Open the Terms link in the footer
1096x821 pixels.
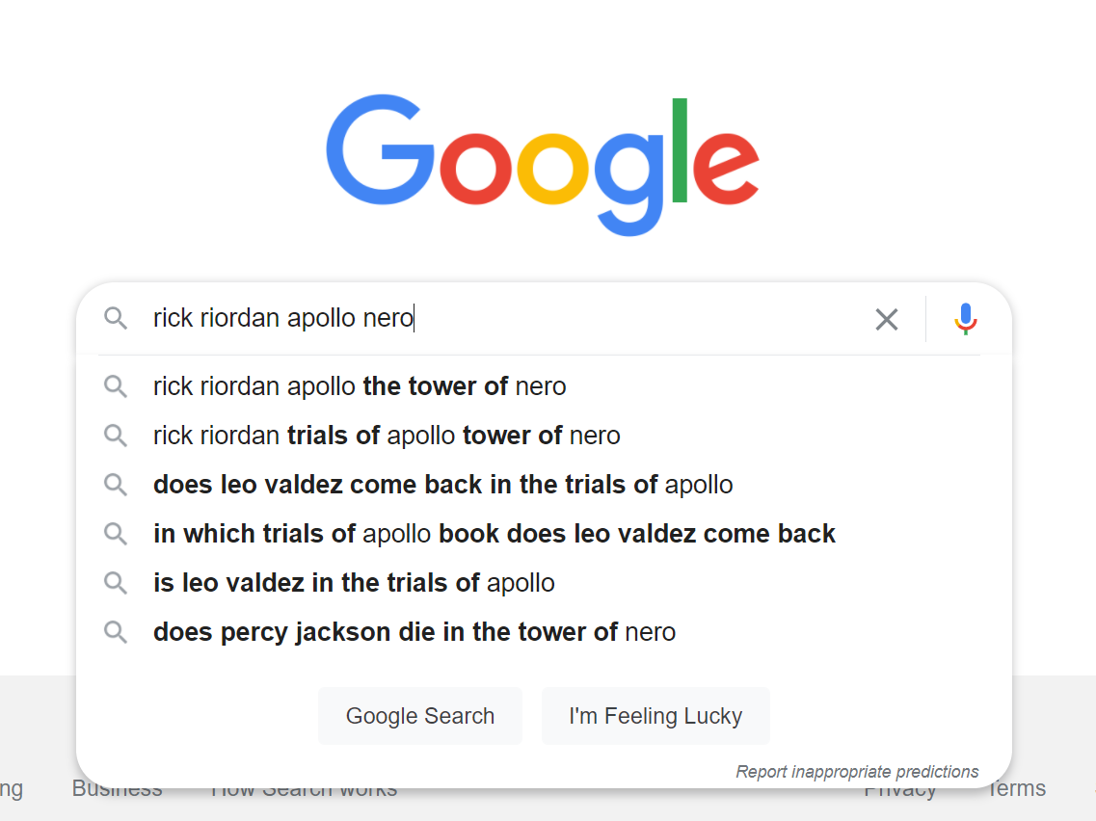[1017, 787]
